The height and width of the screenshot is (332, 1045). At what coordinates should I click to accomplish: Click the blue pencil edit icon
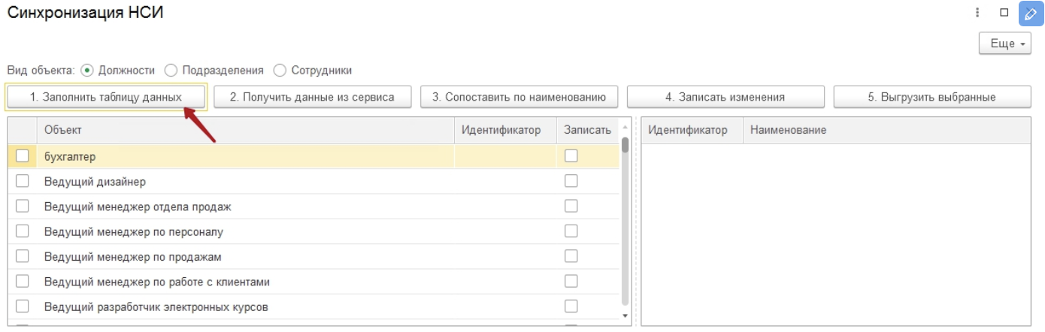1029,13
